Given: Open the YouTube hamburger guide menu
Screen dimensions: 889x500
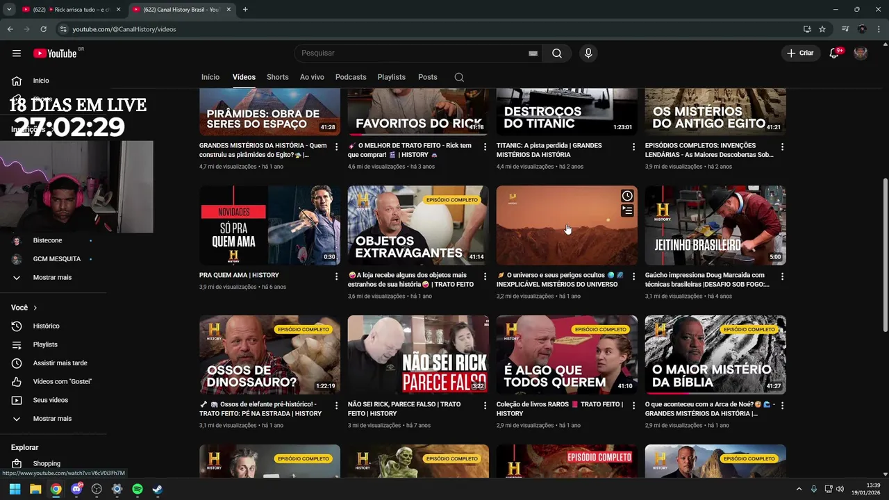Looking at the screenshot, I should point(17,53).
